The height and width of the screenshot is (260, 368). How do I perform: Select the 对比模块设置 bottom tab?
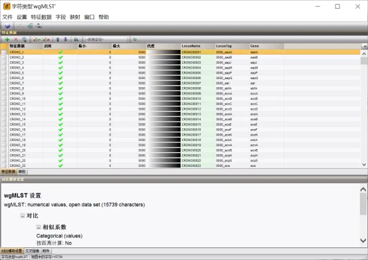click(x=12, y=251)
